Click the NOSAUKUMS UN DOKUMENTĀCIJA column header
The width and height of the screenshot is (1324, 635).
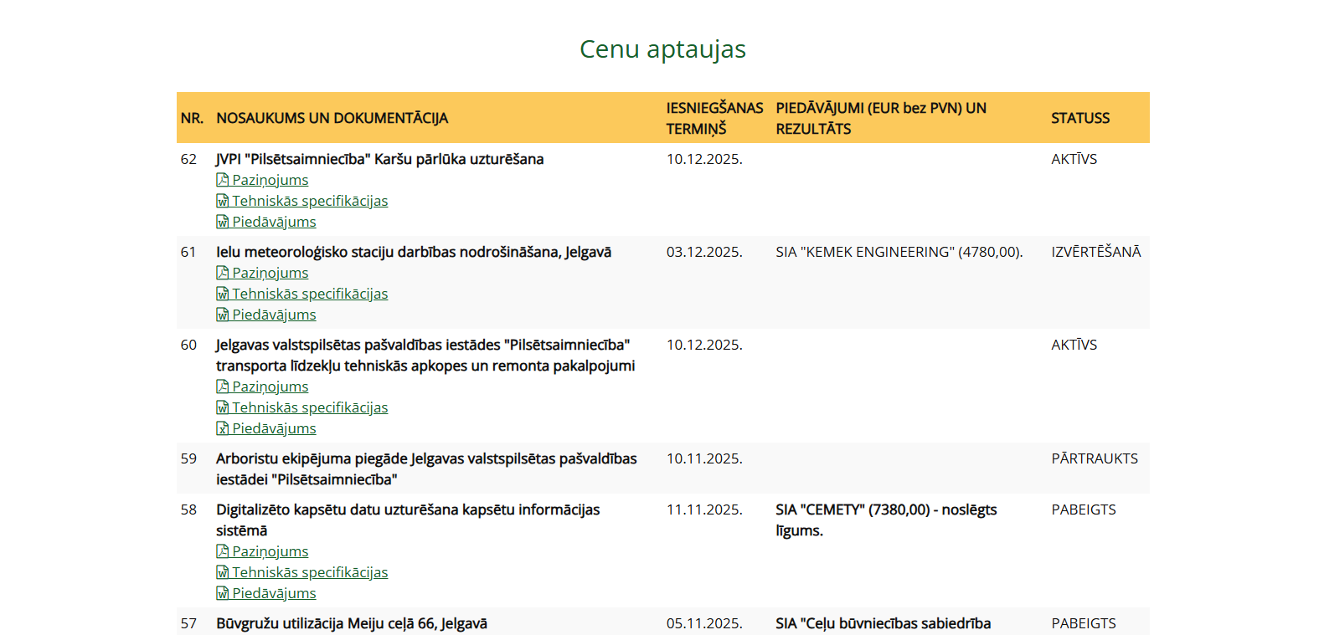coord(332,118)
